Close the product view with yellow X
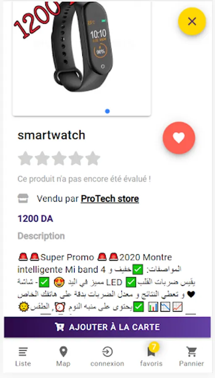This screenshot has height=378, width=215. click(x=192, y=21)
